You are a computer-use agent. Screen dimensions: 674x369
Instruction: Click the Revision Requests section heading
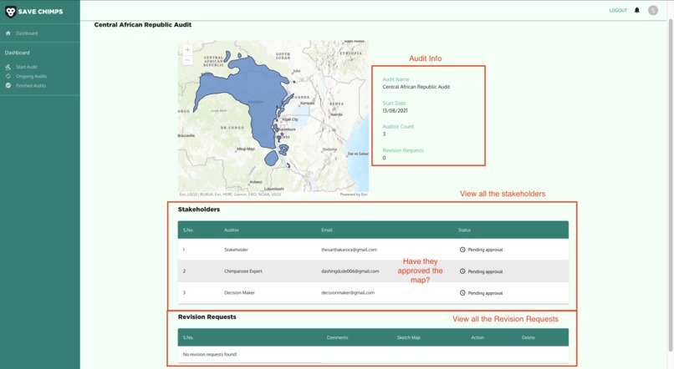207,316
